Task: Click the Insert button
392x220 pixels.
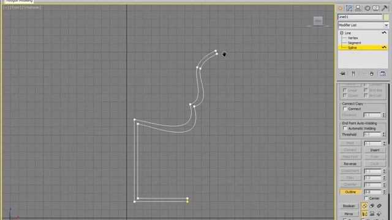Action: [x=375, y=150]
